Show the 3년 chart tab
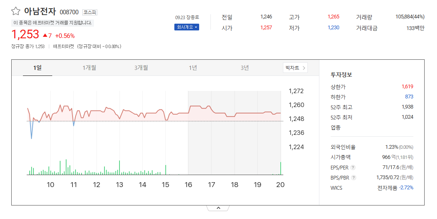Screen dimensions: 437x219 click(x=245, y=68)
